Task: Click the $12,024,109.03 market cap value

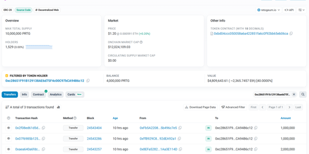Action: [119, 47]
